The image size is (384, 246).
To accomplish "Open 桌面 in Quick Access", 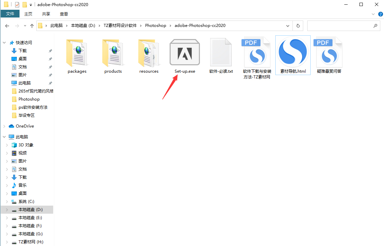I will [23, 59].
